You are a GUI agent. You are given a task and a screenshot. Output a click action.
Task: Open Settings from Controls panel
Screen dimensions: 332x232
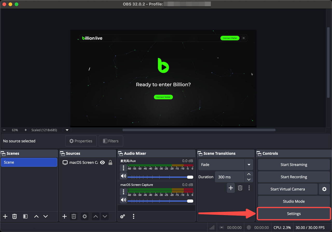[294, 214]
